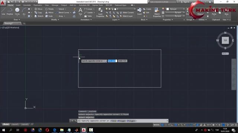Expand the Modify panel
Viewport: 238px width, 133px height.
pyautogui.click(x=55, y=20)
